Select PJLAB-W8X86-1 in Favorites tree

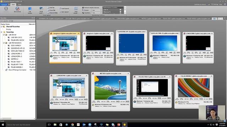click(17, 67)
